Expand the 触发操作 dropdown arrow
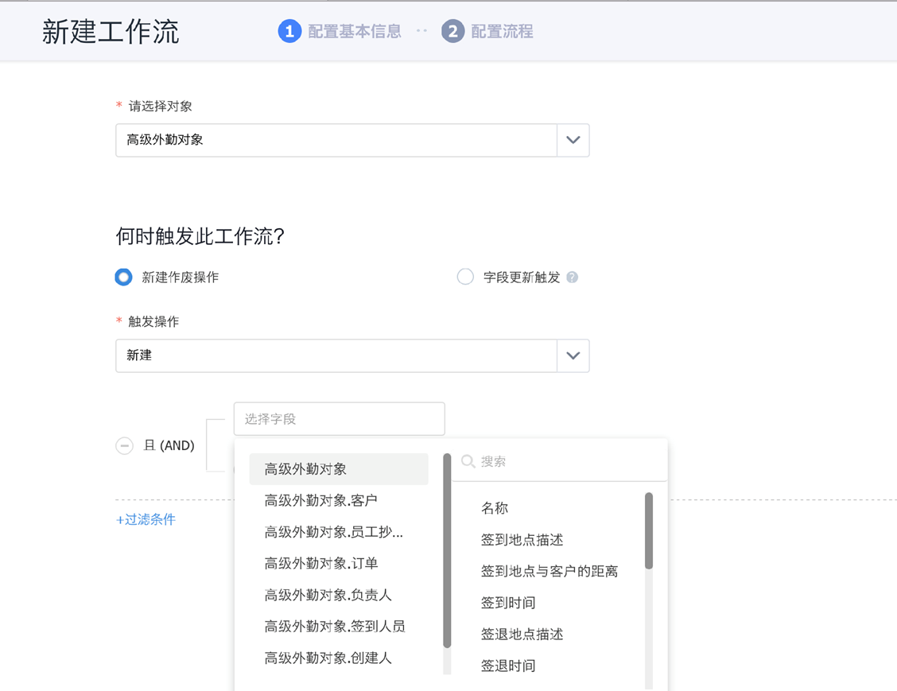Viewport: 897px width, 691px height. click(x=573, y=355)
